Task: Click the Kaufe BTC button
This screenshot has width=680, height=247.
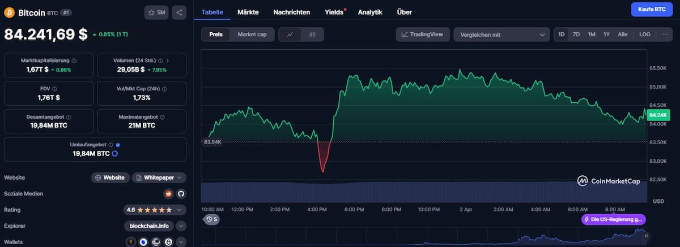Action: pyautogui.click(x=652, y=10)
